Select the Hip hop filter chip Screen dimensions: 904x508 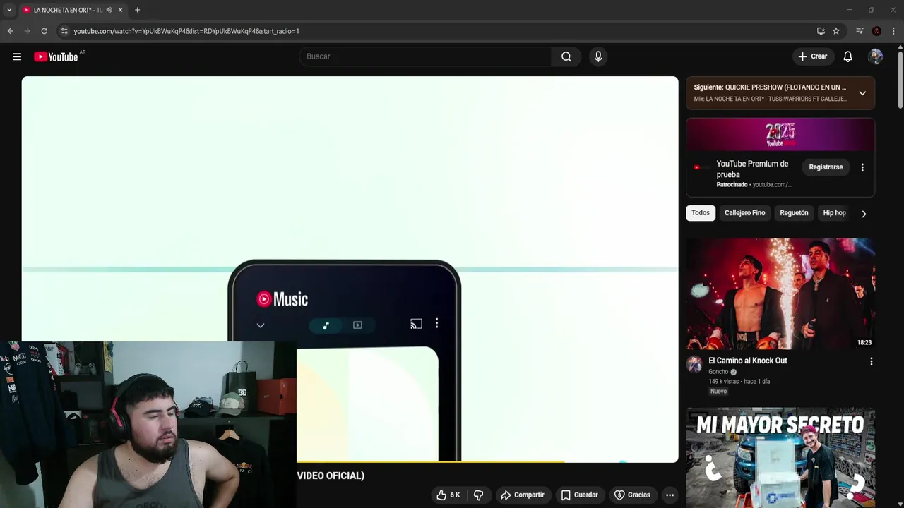pyautogui.click(x=834, y=213)
